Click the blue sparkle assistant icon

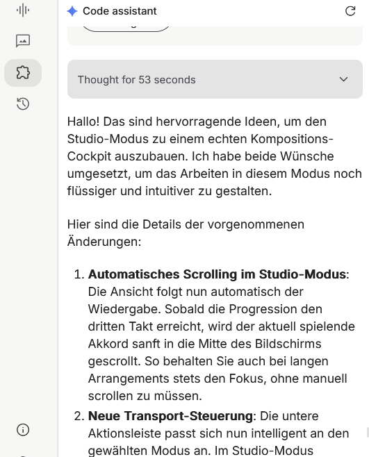tap(72, 11)
